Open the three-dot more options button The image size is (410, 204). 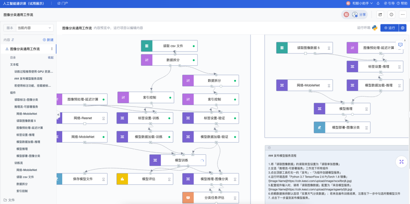coord(403,15)
